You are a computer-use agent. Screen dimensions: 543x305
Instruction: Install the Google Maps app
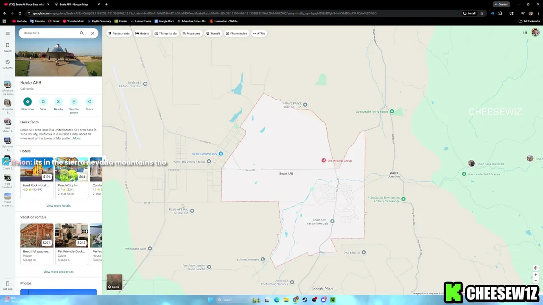tap(469, 13)
